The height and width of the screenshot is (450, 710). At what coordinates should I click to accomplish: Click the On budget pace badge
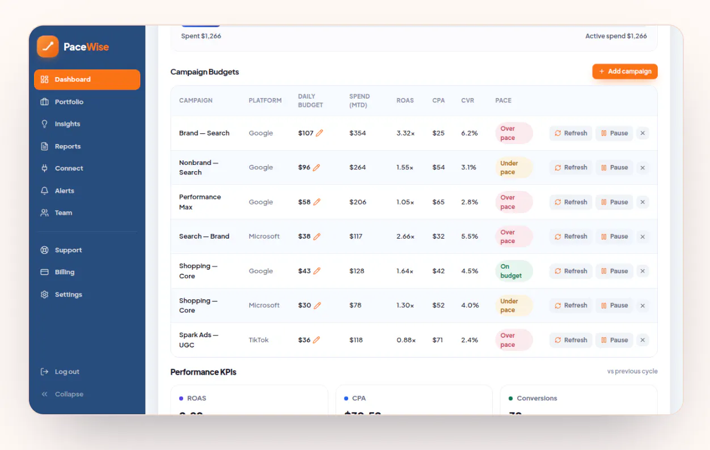pos(514,271)
